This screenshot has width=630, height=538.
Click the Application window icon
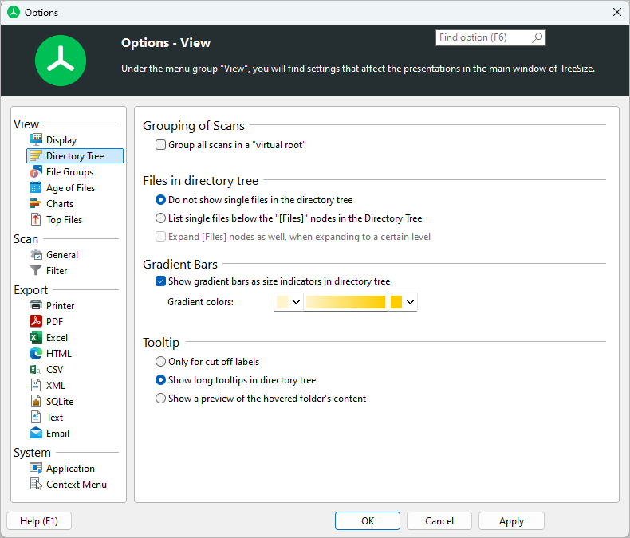[x=36, y=468]
